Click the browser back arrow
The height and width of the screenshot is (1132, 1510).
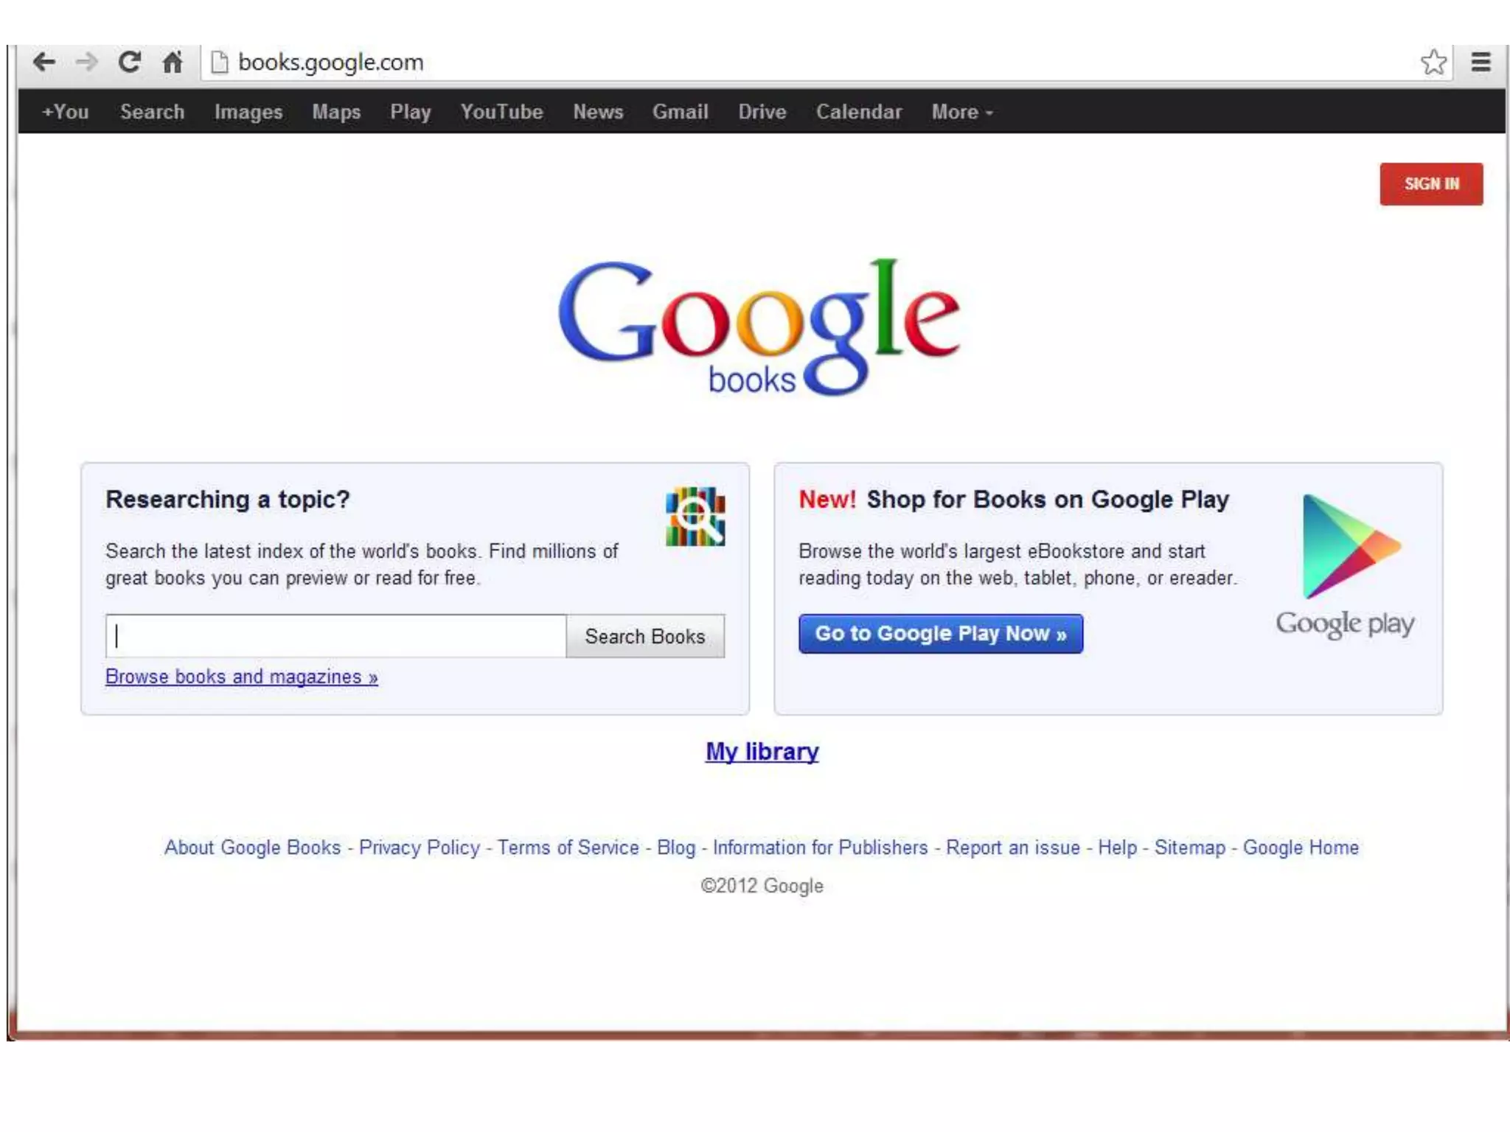44,62
